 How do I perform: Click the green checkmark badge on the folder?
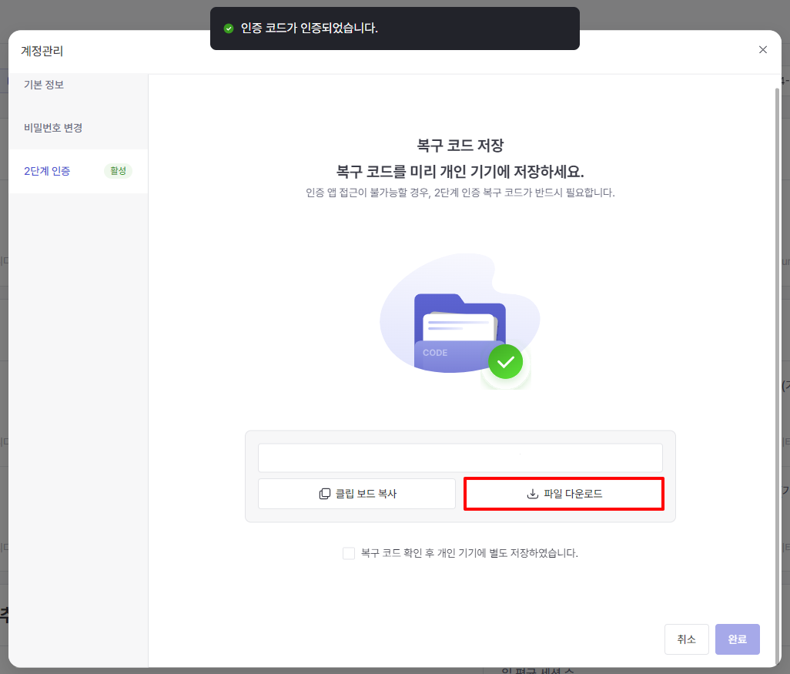[x=505, y=362]
